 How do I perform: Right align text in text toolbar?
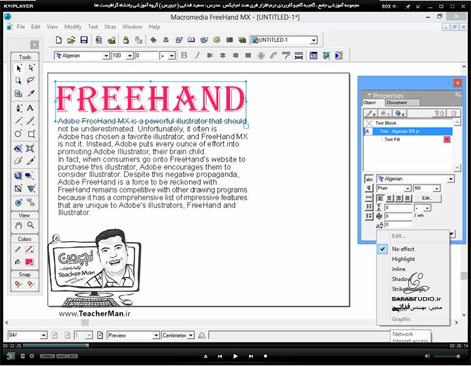tap(235, 55)
